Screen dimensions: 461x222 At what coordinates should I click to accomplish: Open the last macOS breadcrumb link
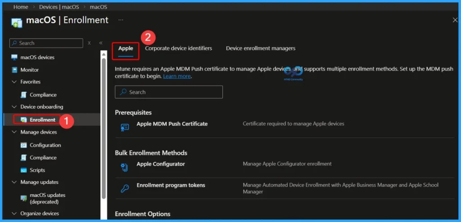pos(99,7)
